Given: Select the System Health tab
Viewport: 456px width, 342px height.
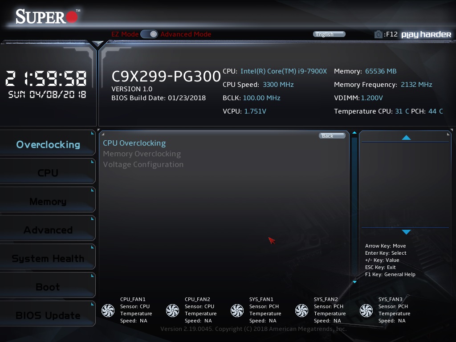Looking at the screenshot, I should [x=48, y=258].
